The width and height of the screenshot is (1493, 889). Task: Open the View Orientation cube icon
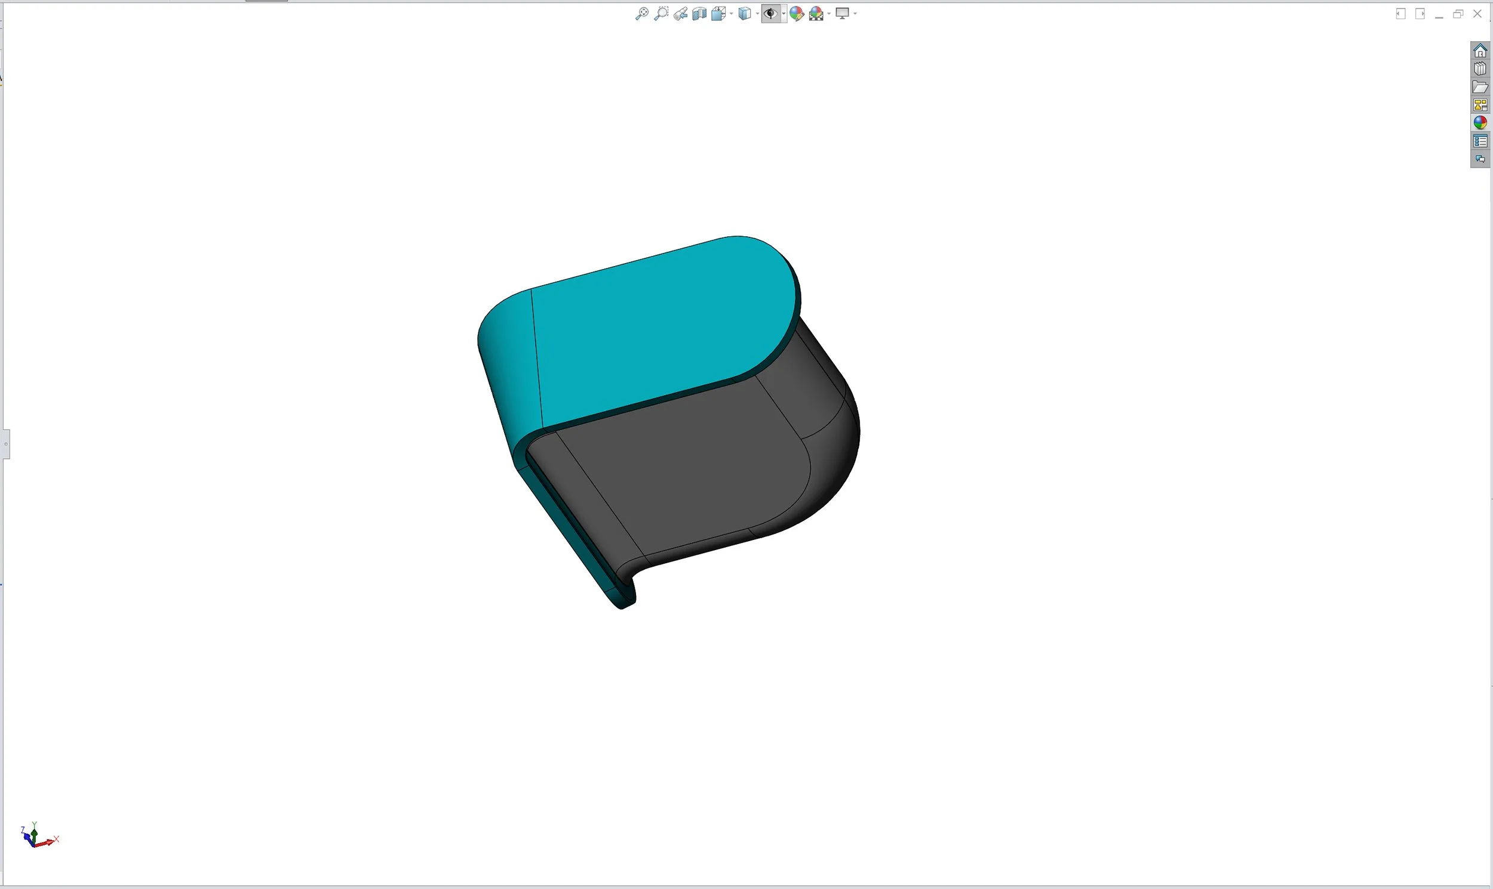click(718, 14)
